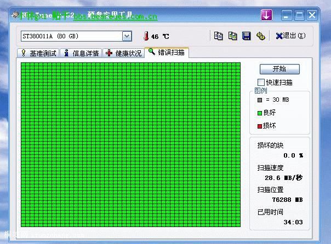Click the green 良好 legend swatch
331x244 pixels.
(260, 113)
